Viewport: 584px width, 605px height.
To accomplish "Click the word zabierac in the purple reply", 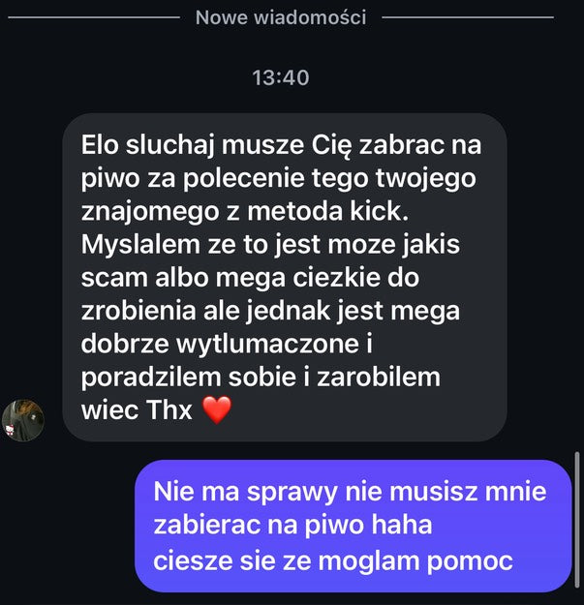I will pos(207,525).
